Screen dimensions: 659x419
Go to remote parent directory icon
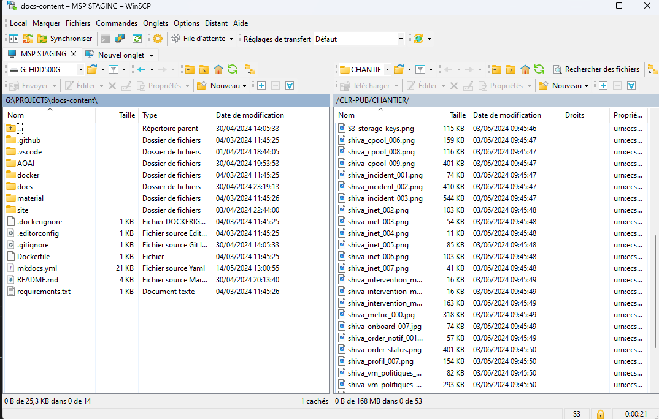click(x=496, y=69)
